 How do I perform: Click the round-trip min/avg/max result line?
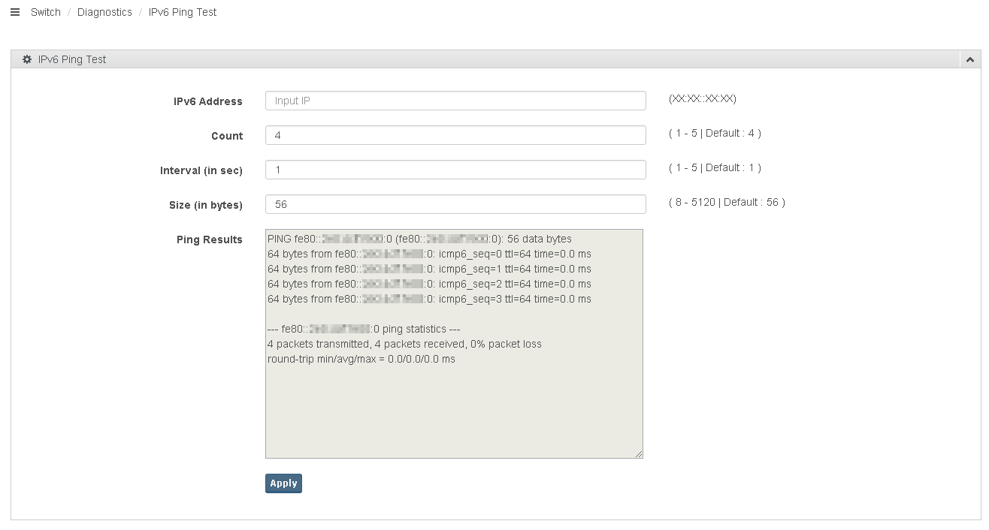[x=361, y=359]
